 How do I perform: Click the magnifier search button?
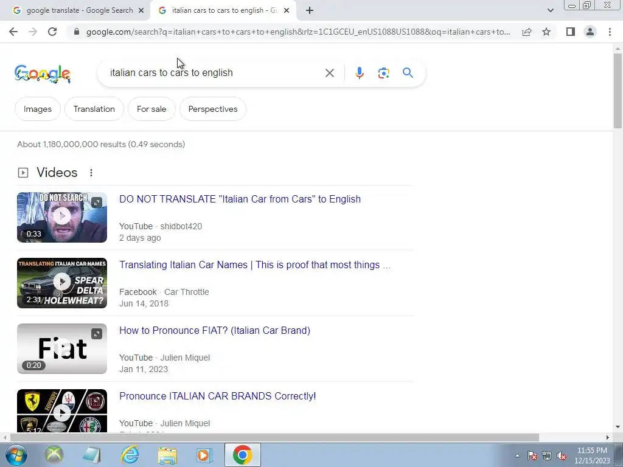[408, 73]
